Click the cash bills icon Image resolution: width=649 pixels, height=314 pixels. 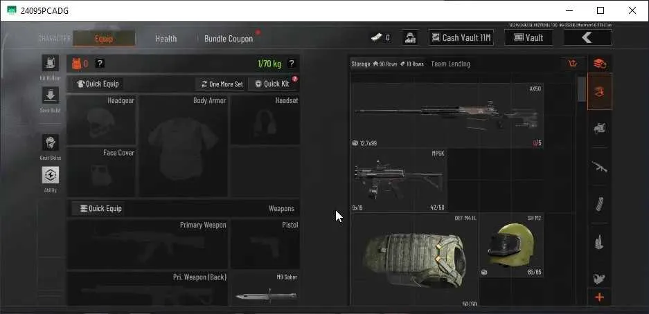pos(376,37)
